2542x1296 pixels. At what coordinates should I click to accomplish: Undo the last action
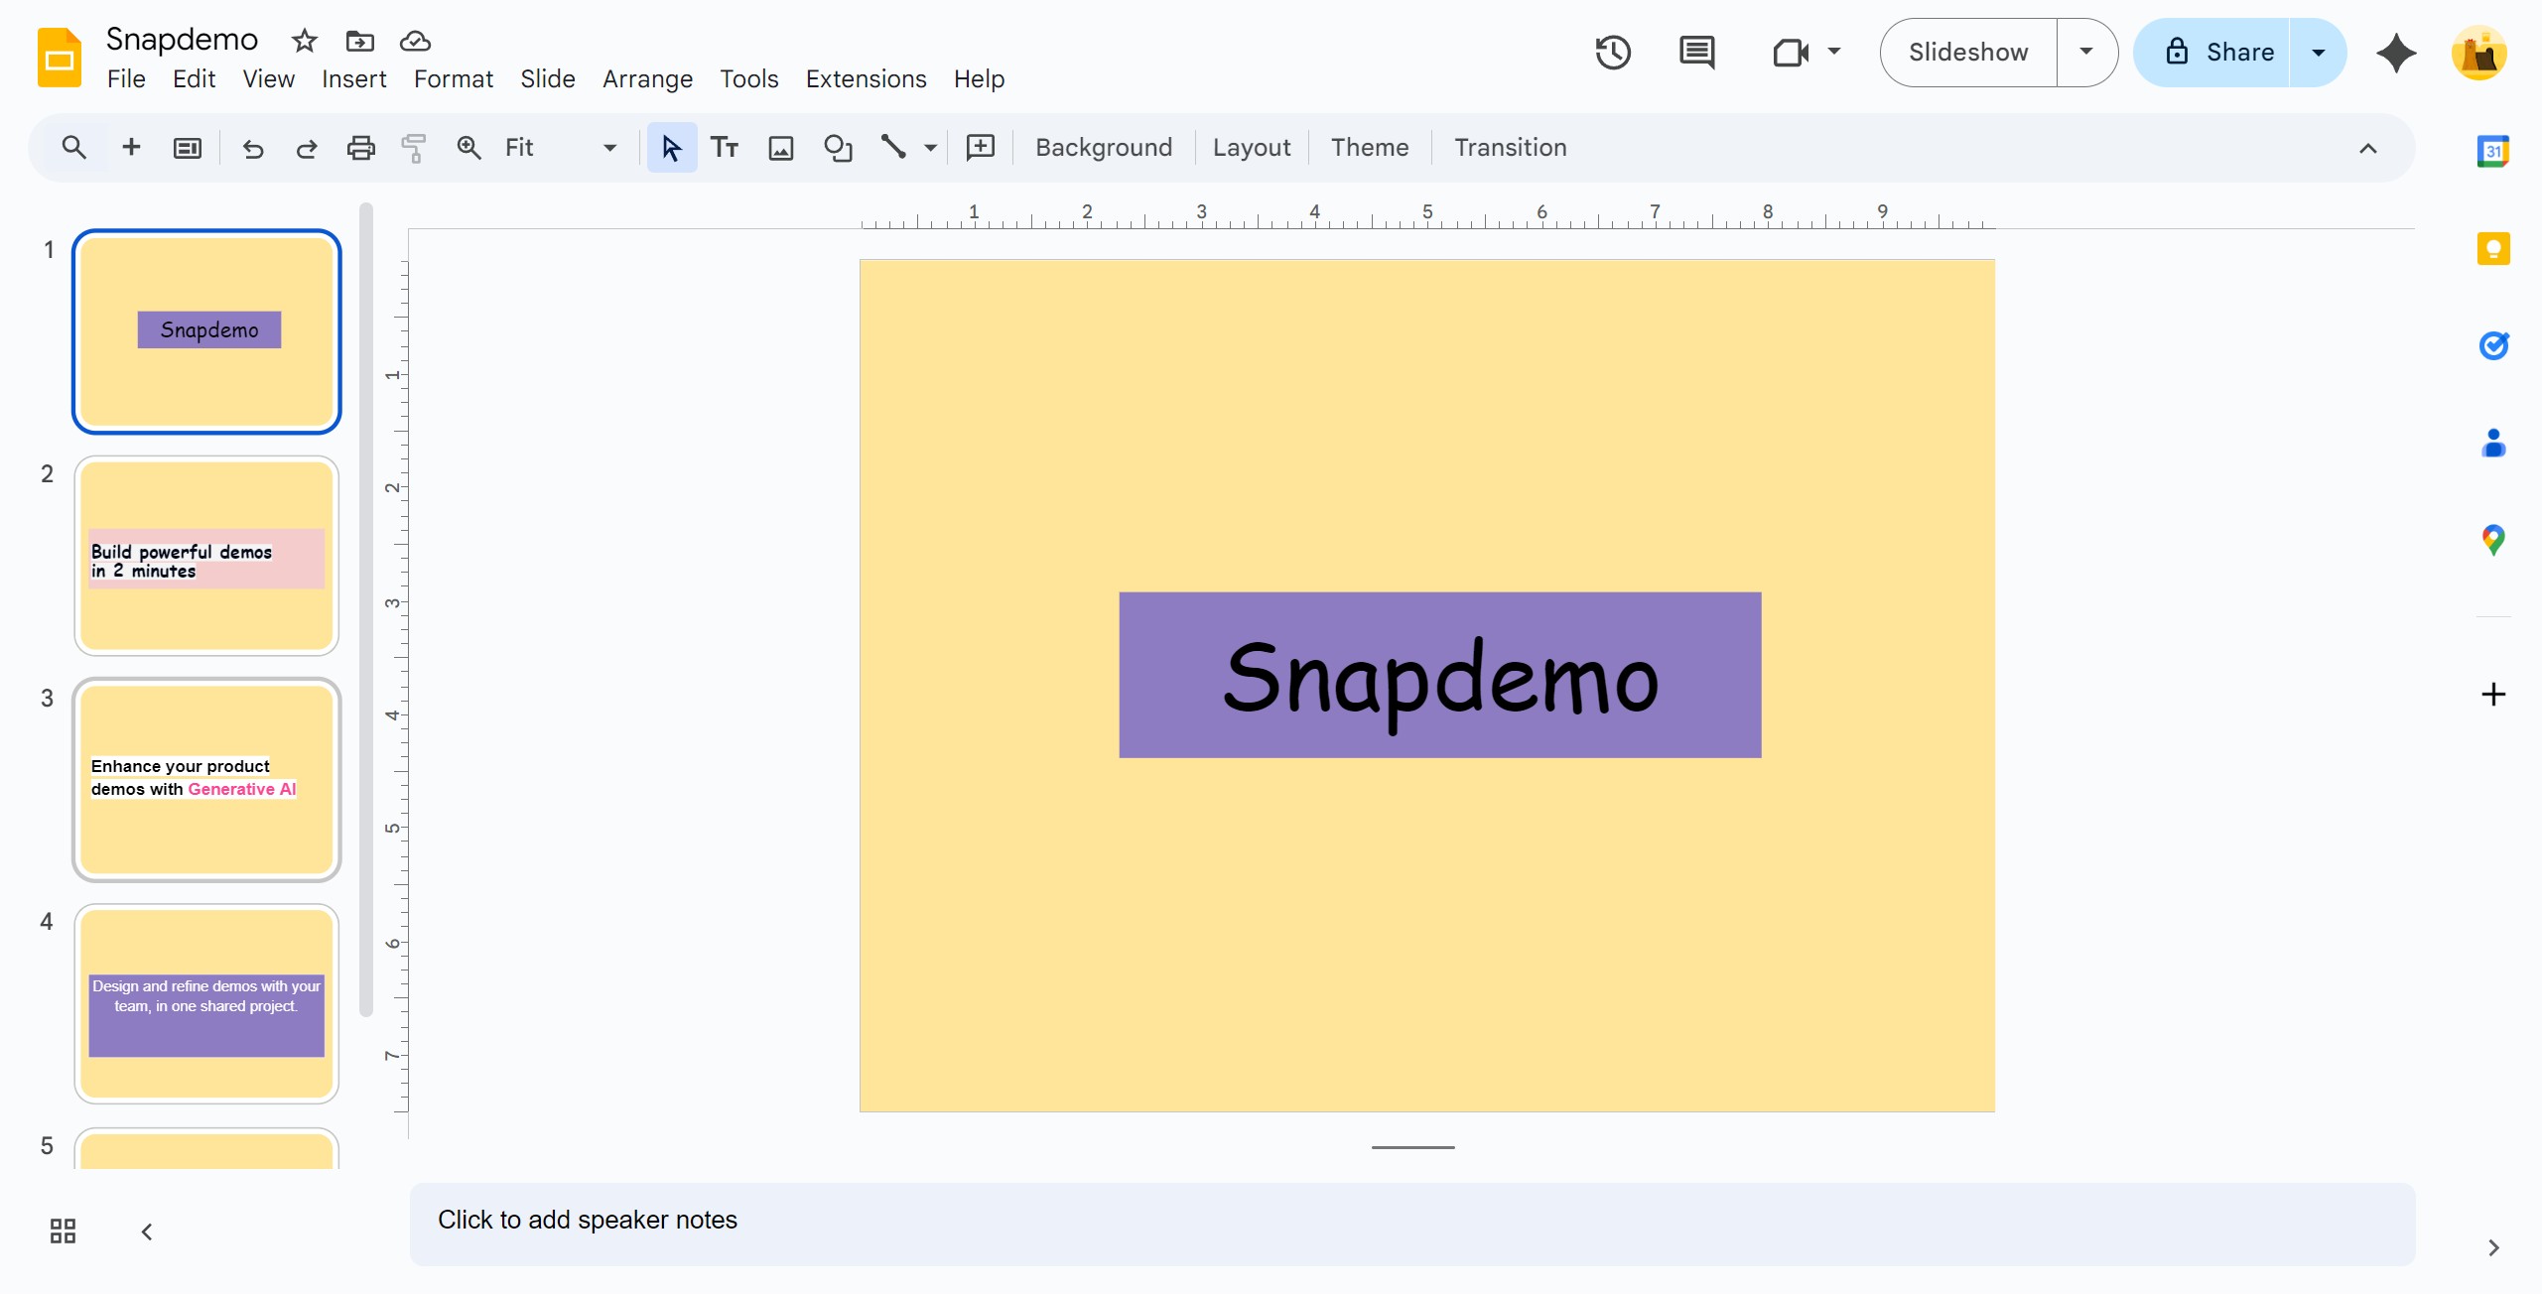(253, 149)
